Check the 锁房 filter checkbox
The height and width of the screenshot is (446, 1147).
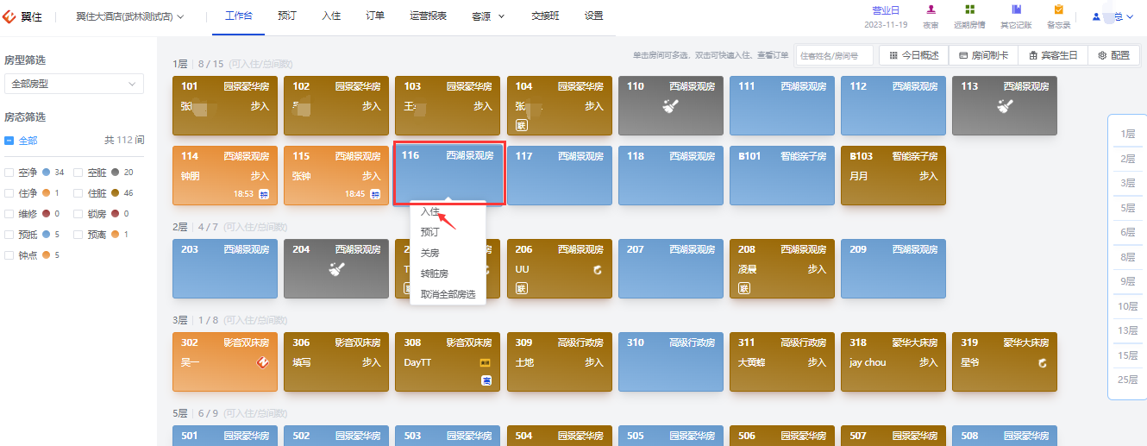[78, 214]
